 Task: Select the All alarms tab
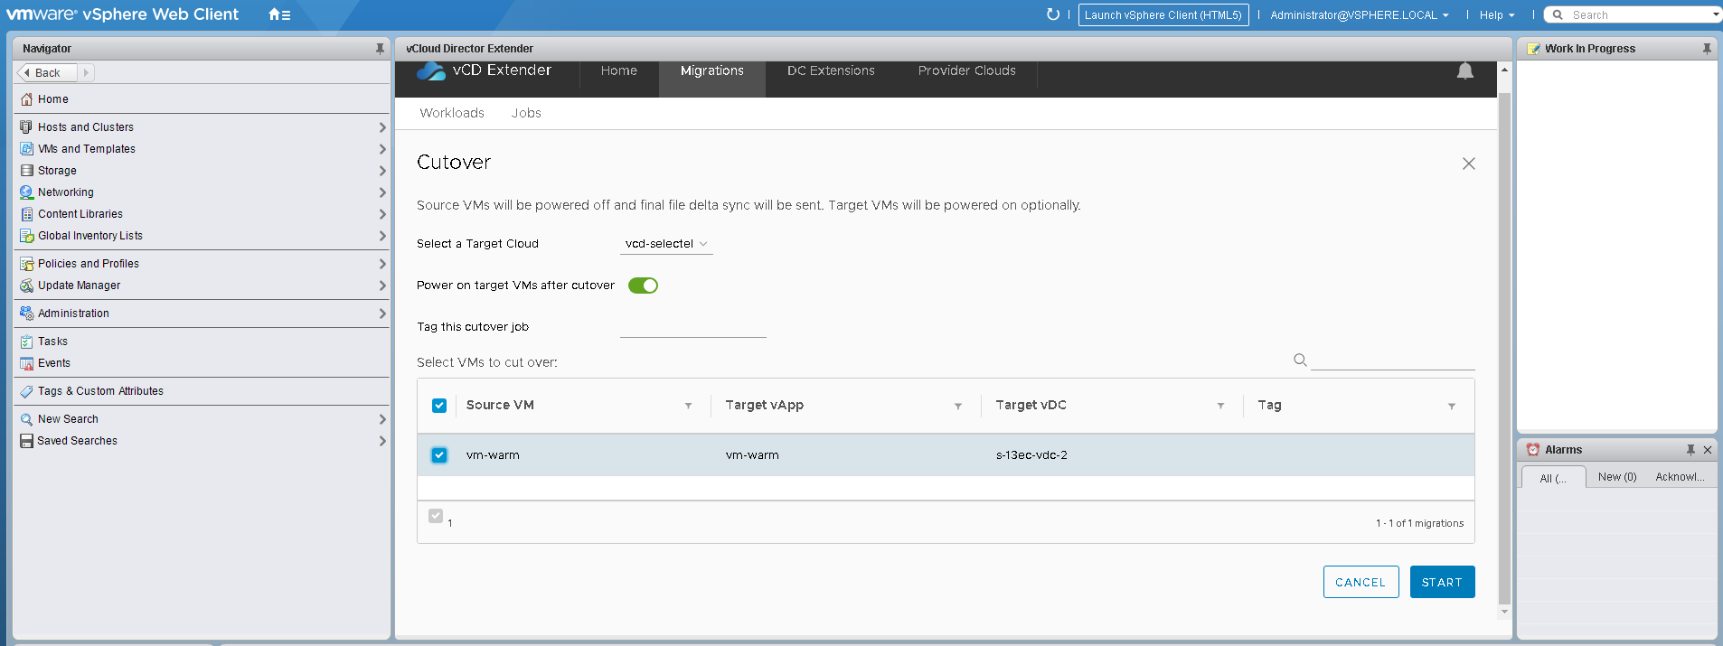tap(1553, 478)
